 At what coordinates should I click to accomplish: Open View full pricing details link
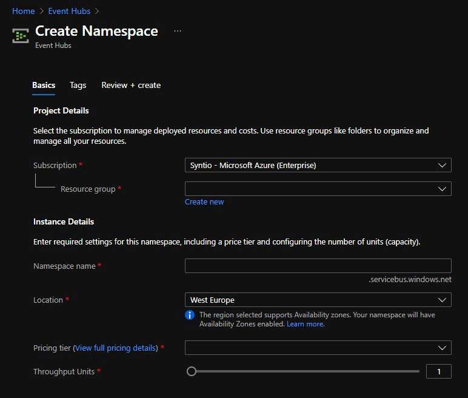(x=115, y=348)
